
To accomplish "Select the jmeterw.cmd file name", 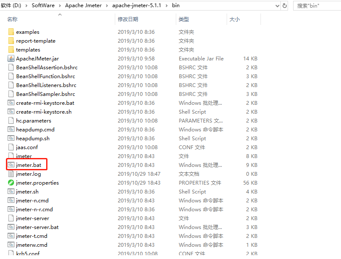I will coord(31,245).
